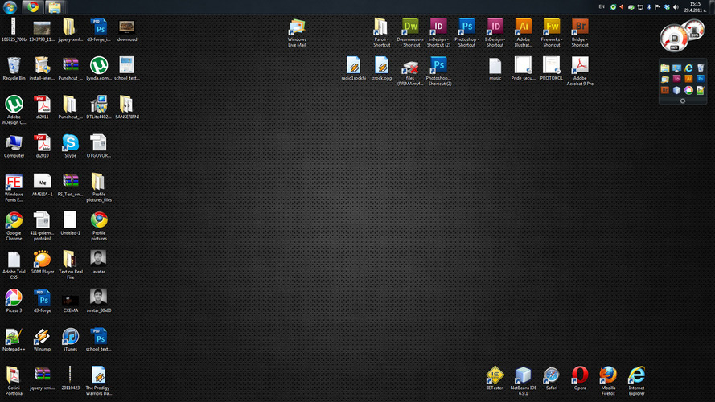Open the EN language bar selector
This screenshot has width=715, height=402.
(602, 6)
